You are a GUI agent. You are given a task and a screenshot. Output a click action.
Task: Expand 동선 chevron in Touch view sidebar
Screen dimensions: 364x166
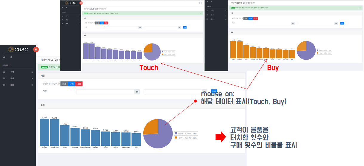[x=79, y=20]
